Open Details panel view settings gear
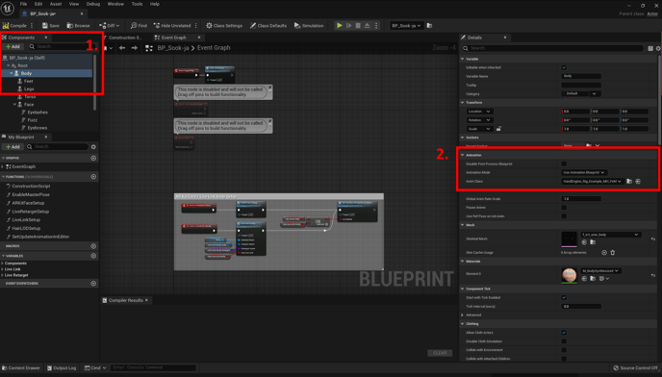Image resolution: width=662 pixels, height=377 pixels. coord(658,48)
